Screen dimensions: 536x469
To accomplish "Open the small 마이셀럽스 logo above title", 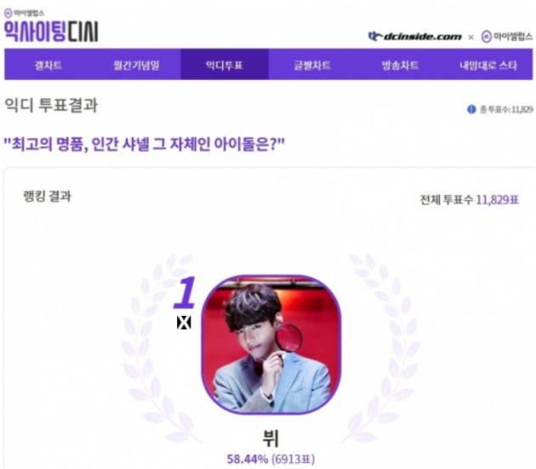I will click(x=24, y=14).
